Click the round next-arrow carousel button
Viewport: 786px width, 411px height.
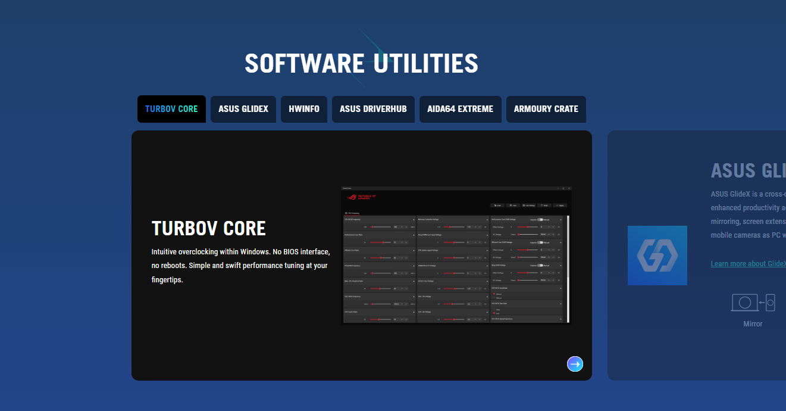pyautogui.click(x=575, y=364)
